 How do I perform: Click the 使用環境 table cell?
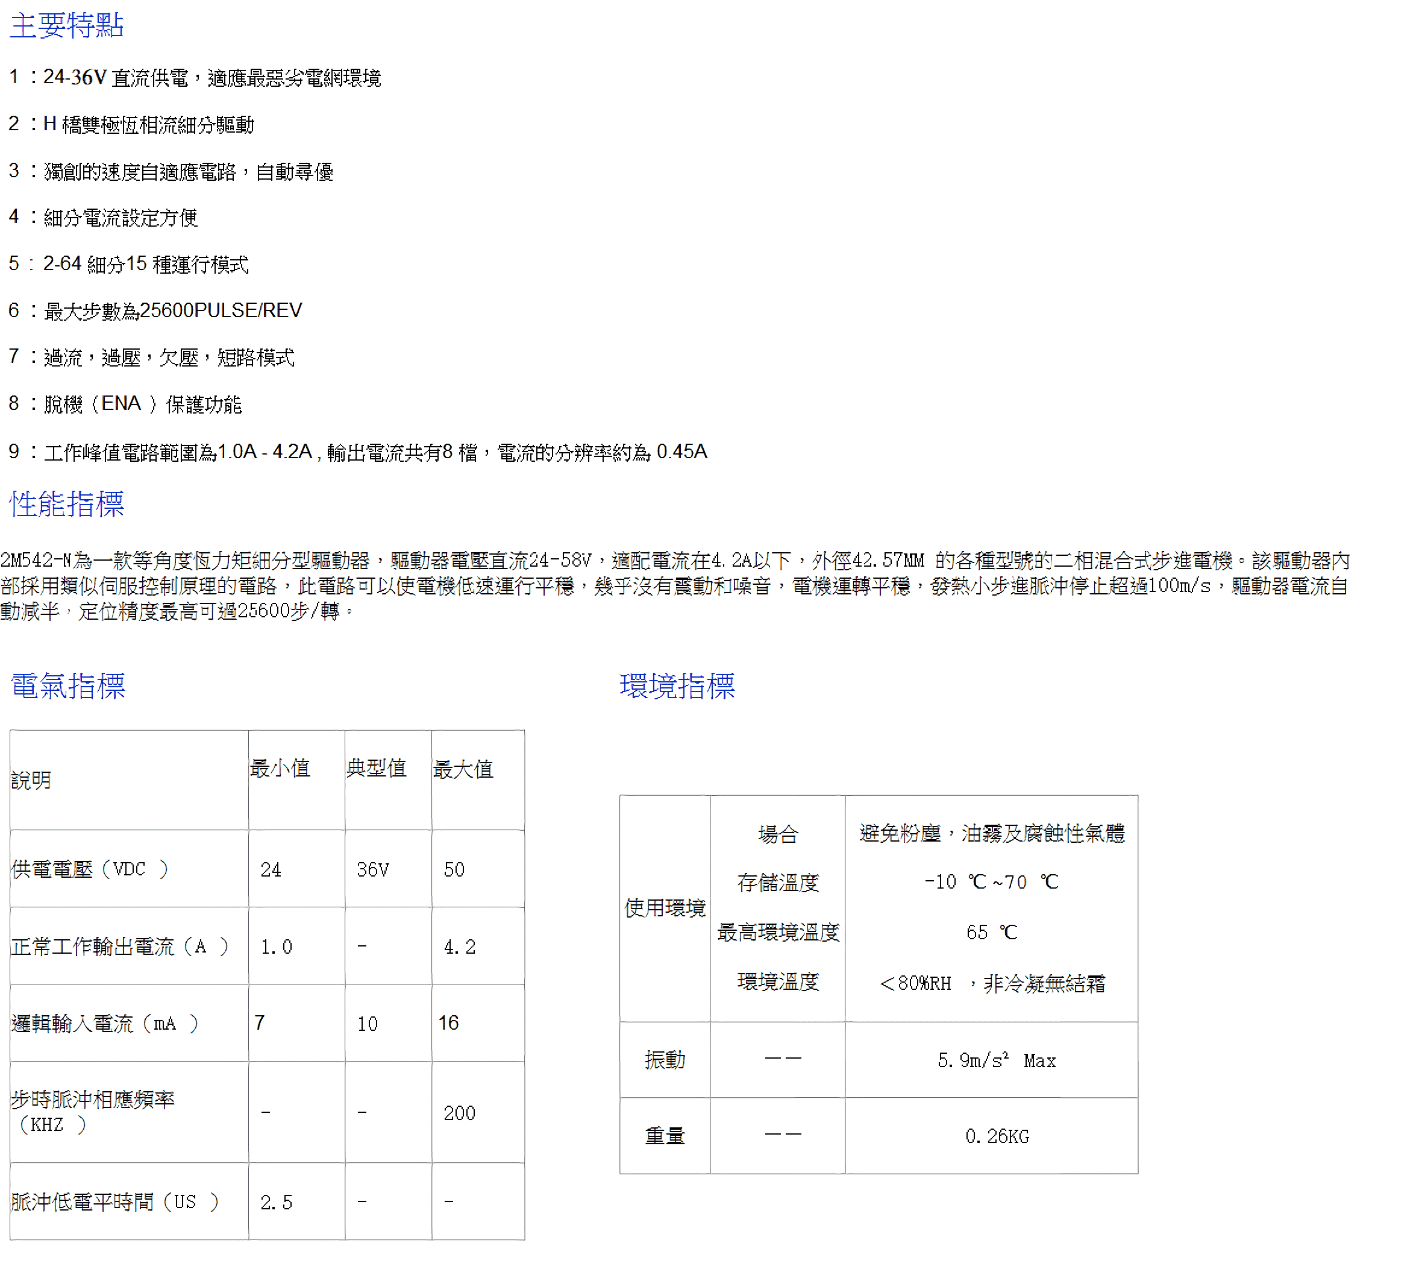(665, 909)
